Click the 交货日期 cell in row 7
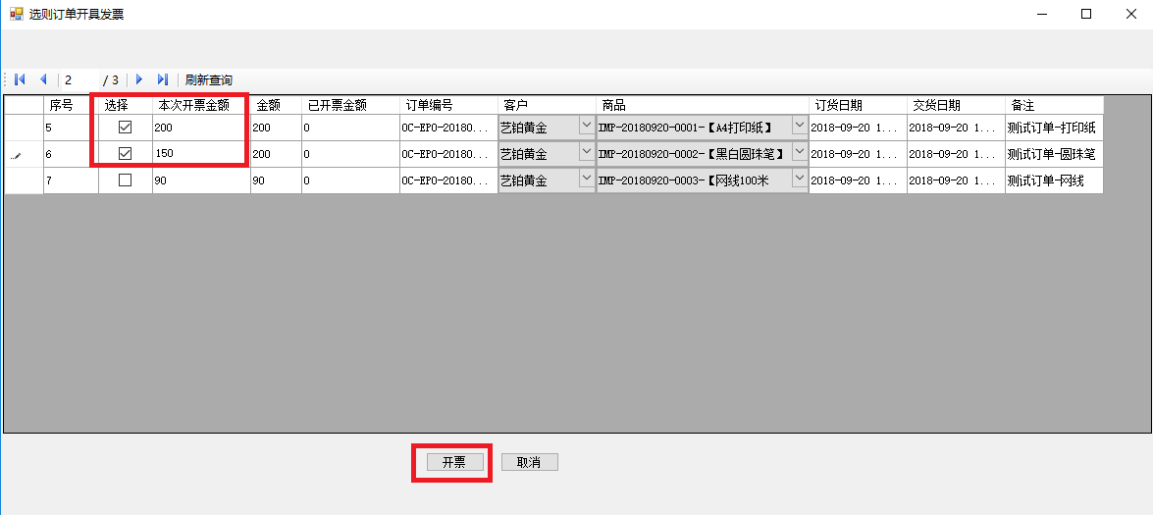Screen dimensions: 1153x515 (x=956, y=180)
